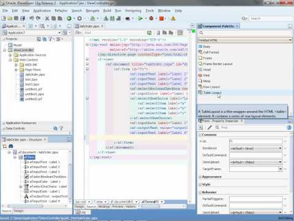The image size is (294, 221).
Task: Click the Id property input field
Action: (255, 141)
